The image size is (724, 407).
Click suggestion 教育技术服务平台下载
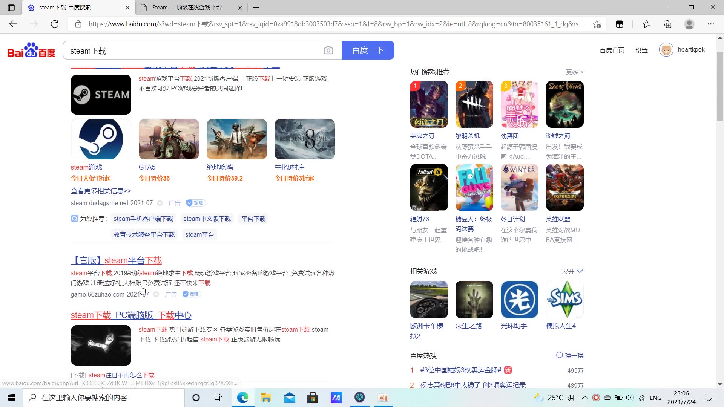144,235
